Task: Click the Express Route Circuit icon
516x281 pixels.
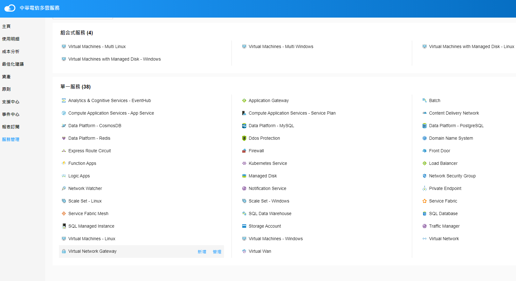Action: point(64,151)
